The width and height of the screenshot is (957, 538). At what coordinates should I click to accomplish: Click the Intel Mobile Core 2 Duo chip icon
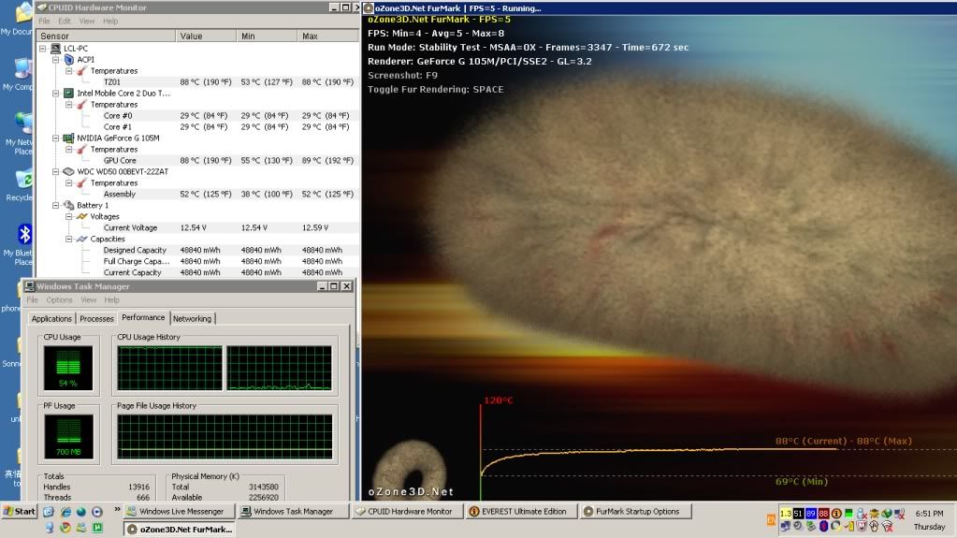69,94
